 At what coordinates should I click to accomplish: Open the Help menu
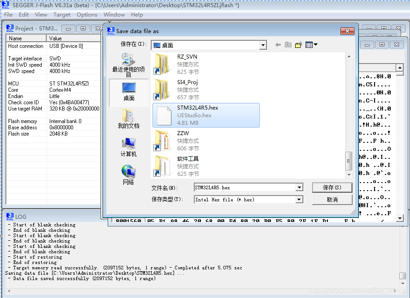coord(137,15)
